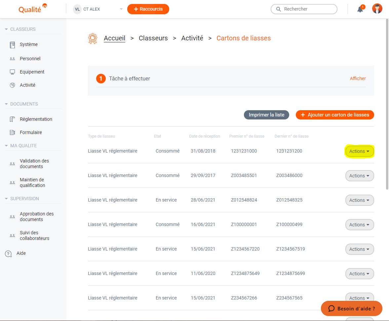Go to Suivi des collaborateurs
This screenshot has width=389, height=321.
coord(34,235)
